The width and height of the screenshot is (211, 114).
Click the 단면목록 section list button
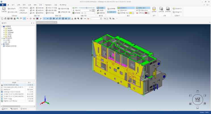[x=112, y=8]
